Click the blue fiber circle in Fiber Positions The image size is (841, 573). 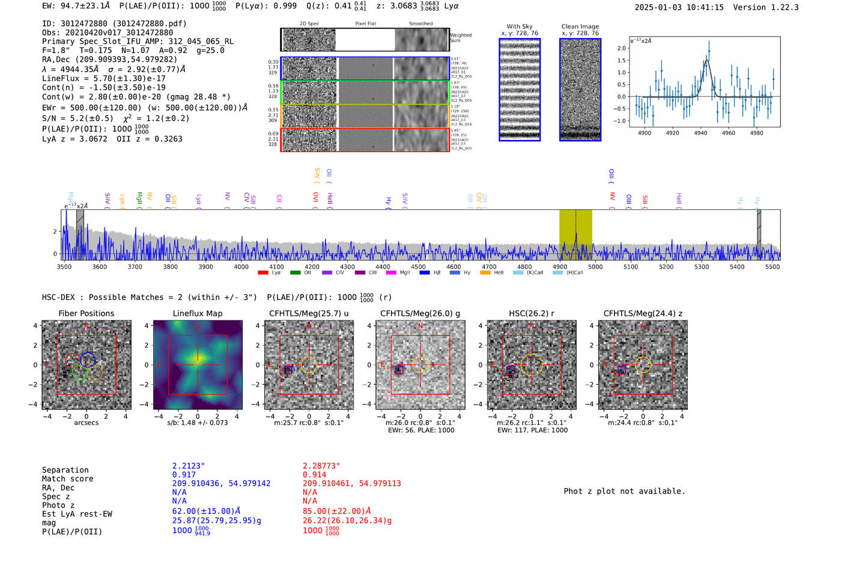[88, 360]
